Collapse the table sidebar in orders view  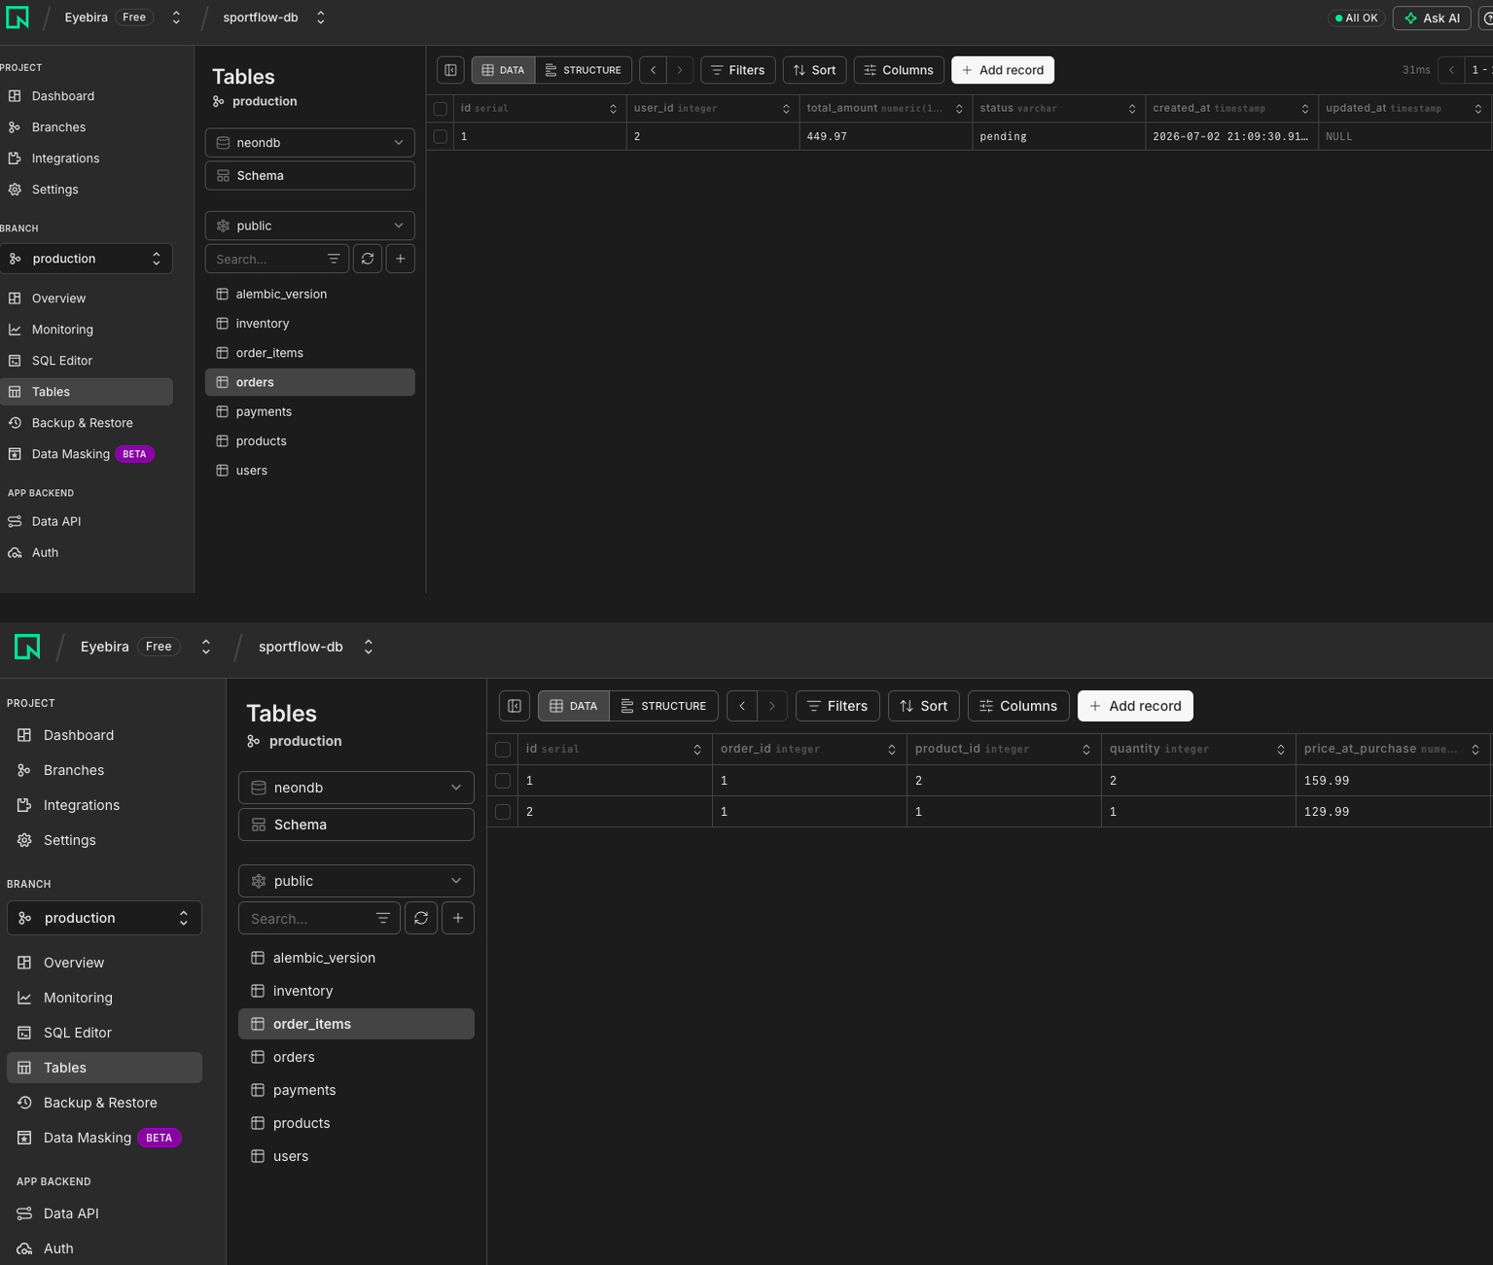[450, 70]
